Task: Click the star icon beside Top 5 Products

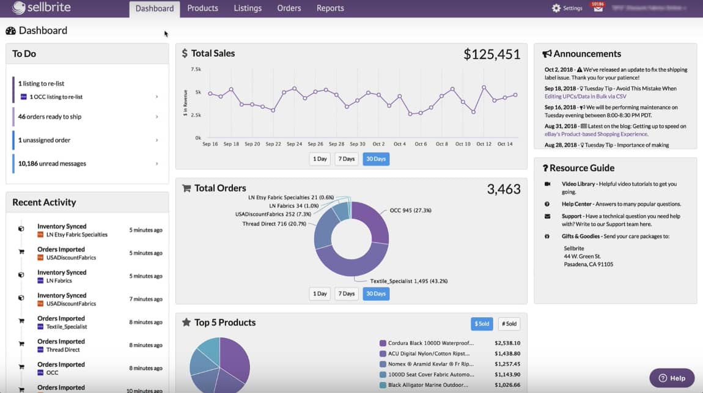Action: point(186,322)
